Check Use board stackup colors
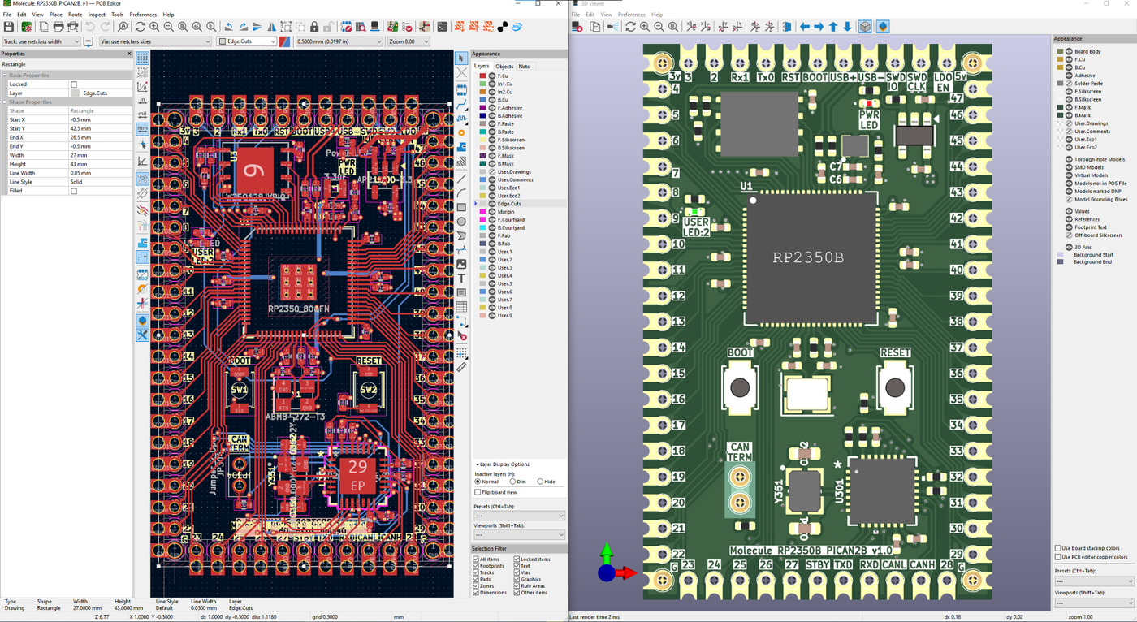Screen dimensions: 1137x622 pyautogui.click(x=1057, y=548)
